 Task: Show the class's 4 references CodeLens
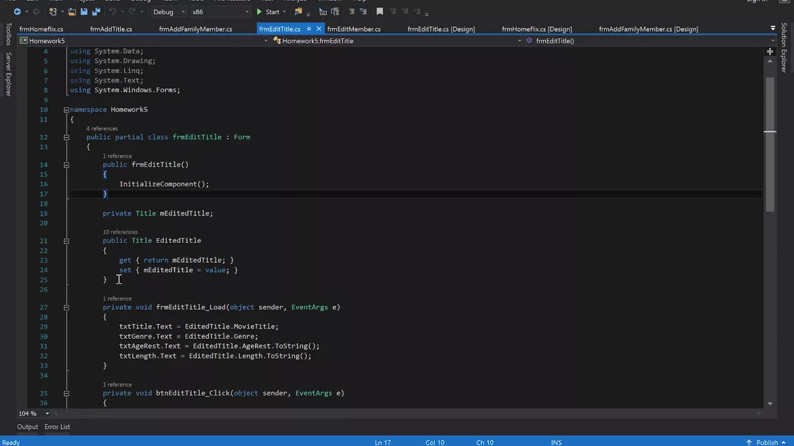point(102,129)
